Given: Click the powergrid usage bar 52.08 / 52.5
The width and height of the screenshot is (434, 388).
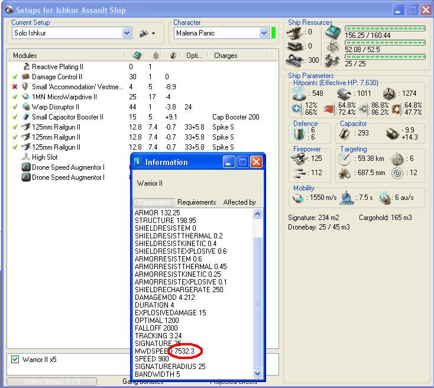Looking at the screenshot, I should 385,43.
